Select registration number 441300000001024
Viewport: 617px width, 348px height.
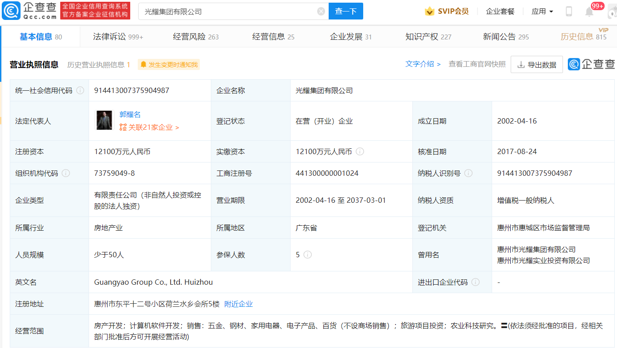[x=327, y=173]
